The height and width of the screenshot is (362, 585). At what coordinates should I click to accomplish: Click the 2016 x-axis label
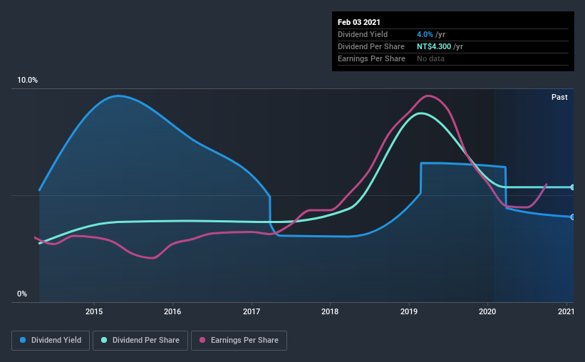[x=172, y=311]
